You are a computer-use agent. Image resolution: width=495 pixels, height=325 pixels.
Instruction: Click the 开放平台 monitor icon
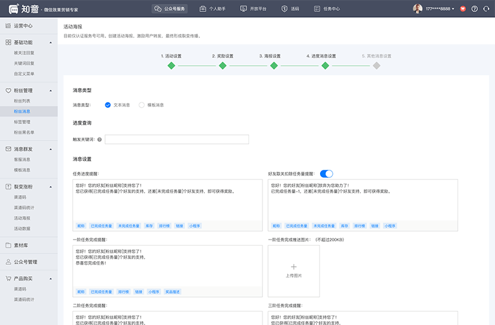point(243,9)
